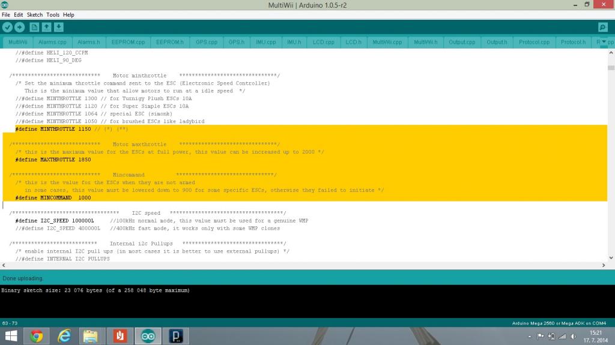The height and width of the screenshot is (345, 615).
Task: Open File Explorer from the taskbar
Action: coord(91,336)
